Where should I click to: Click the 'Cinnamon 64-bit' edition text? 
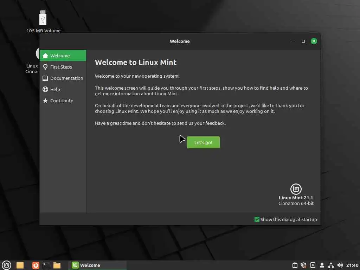click(x=296, y=204)
